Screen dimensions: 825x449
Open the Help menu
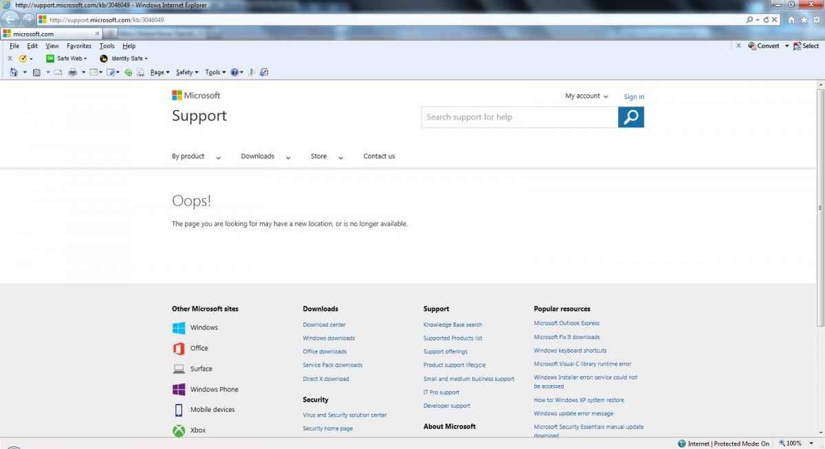[x=129, y=46]
